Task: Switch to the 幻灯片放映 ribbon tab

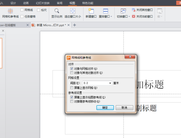Action: coord(43,3)
